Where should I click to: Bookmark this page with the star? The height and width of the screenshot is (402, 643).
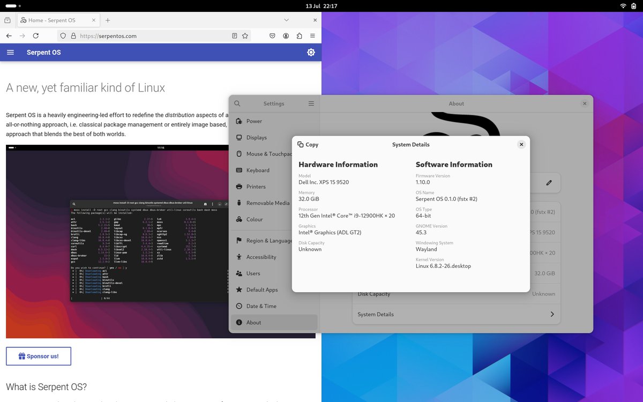tap(245, 36)
